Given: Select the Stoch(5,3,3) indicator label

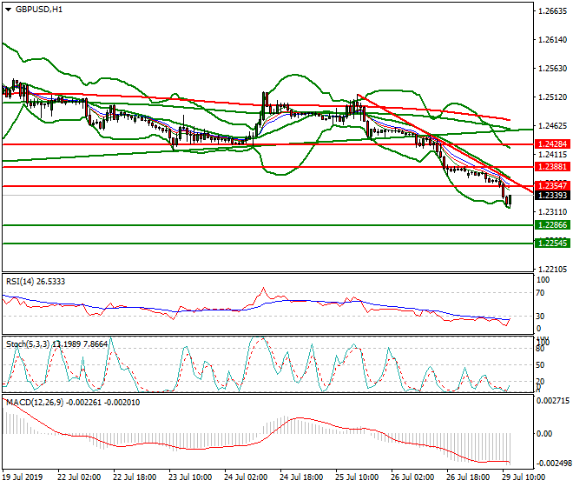Looking at the screenshot, I should click(x=56, y=344).
